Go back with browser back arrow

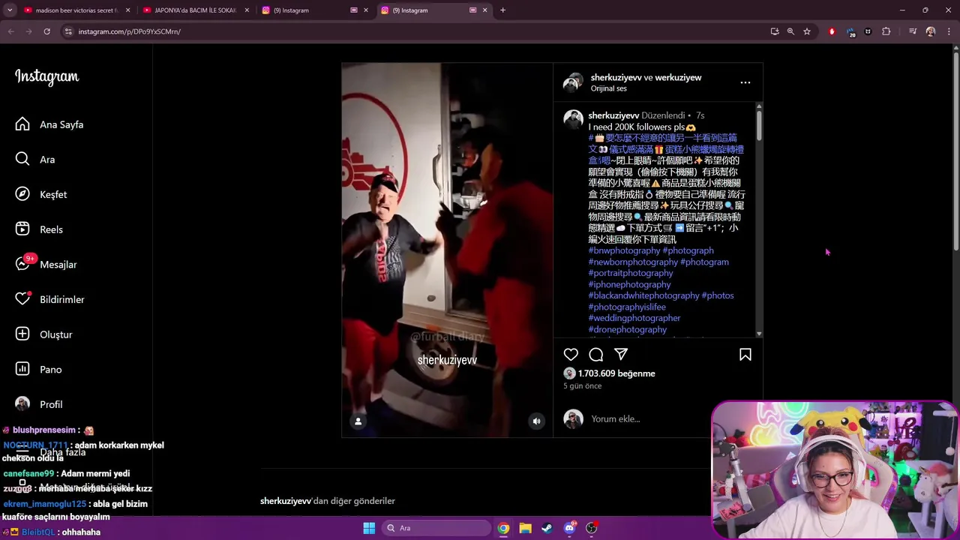pyautogui.click(x=10, y=31)
